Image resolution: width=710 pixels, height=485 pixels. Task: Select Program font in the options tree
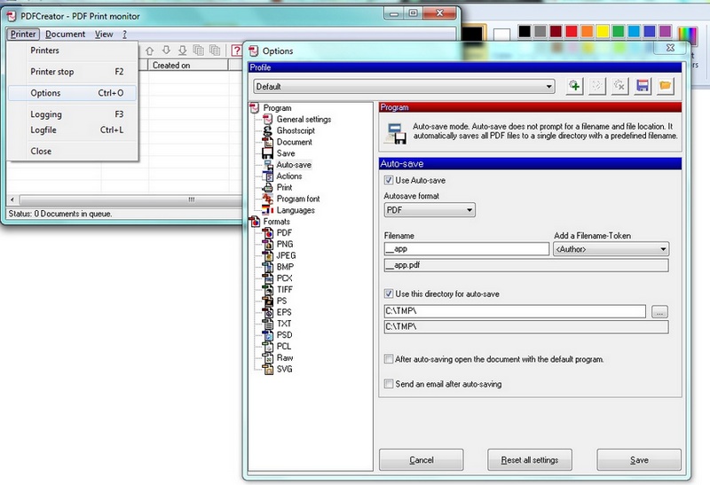298,199
